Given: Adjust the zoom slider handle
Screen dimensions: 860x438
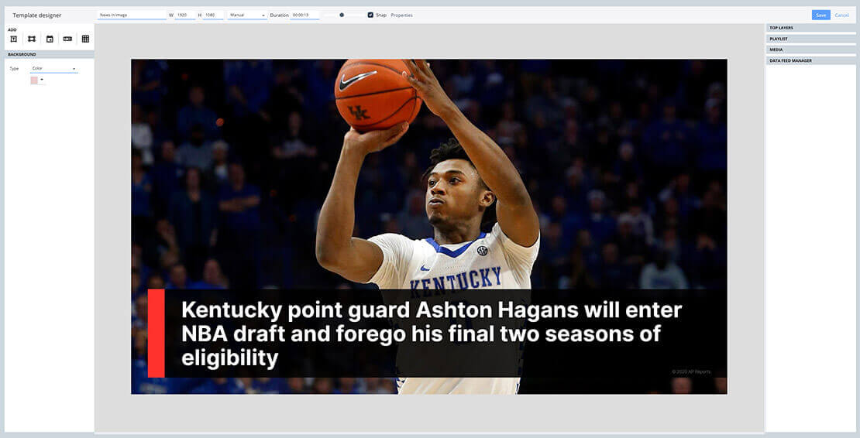Looking at the screenshot, I should 342,15.
